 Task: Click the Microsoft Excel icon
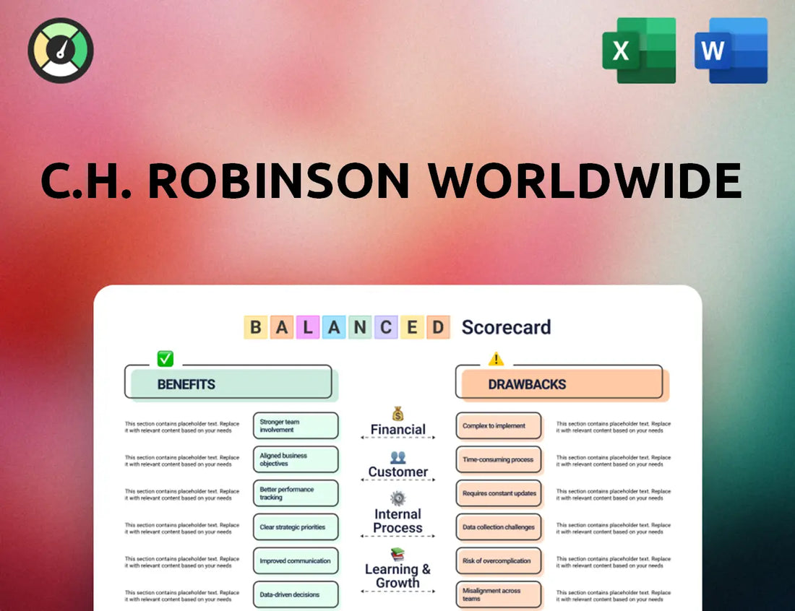tap(639, 50)
